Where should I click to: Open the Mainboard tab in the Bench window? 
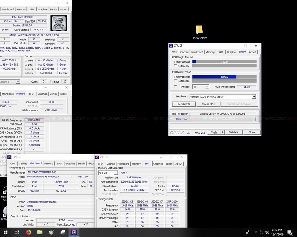coord(197,52)
